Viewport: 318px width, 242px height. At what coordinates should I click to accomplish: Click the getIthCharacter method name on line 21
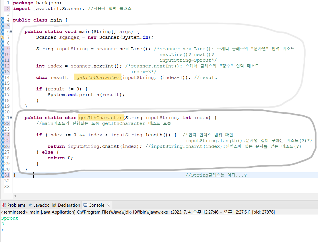[100, 118]
